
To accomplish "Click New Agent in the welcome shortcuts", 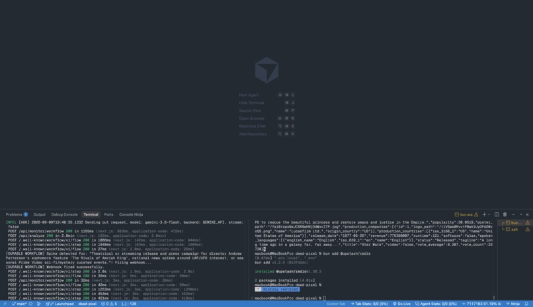I will (249, 95).
